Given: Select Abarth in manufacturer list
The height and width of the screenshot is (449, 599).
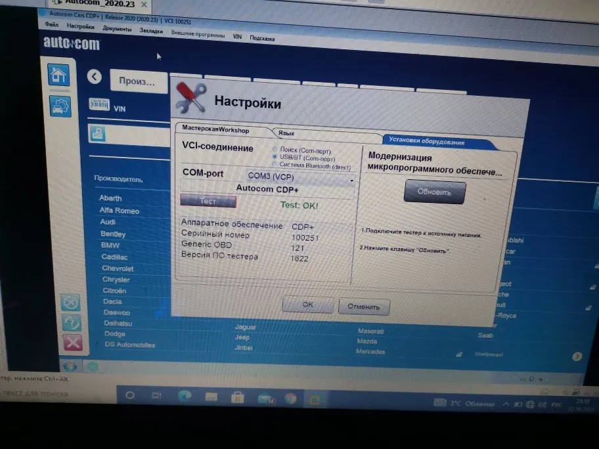Looking at the screenshot, I should point(110,198).
